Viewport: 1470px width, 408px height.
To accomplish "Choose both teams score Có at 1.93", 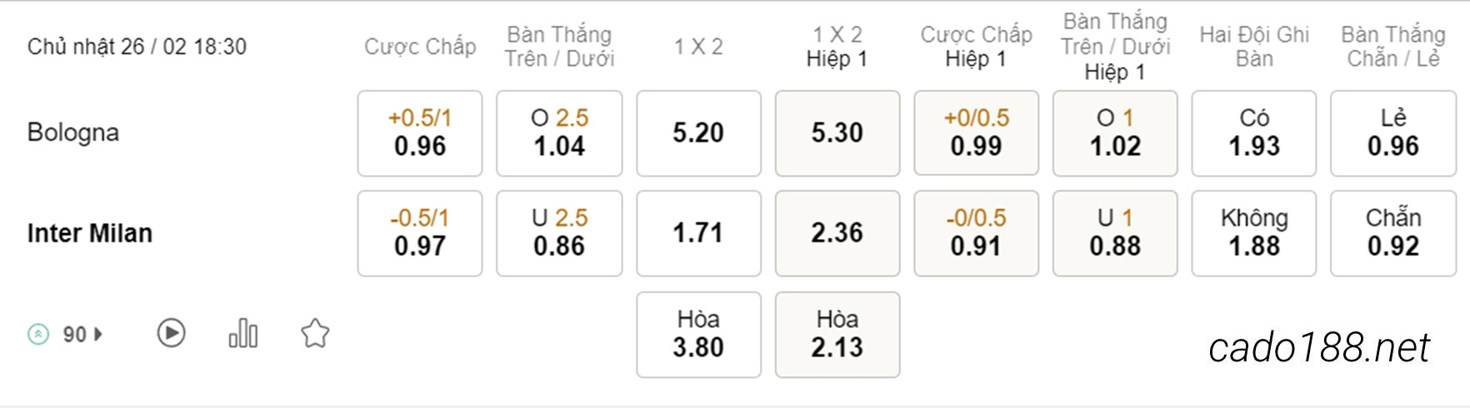I will pos(1254,133).
